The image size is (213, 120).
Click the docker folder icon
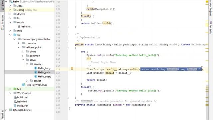click(x=15, y=14)
